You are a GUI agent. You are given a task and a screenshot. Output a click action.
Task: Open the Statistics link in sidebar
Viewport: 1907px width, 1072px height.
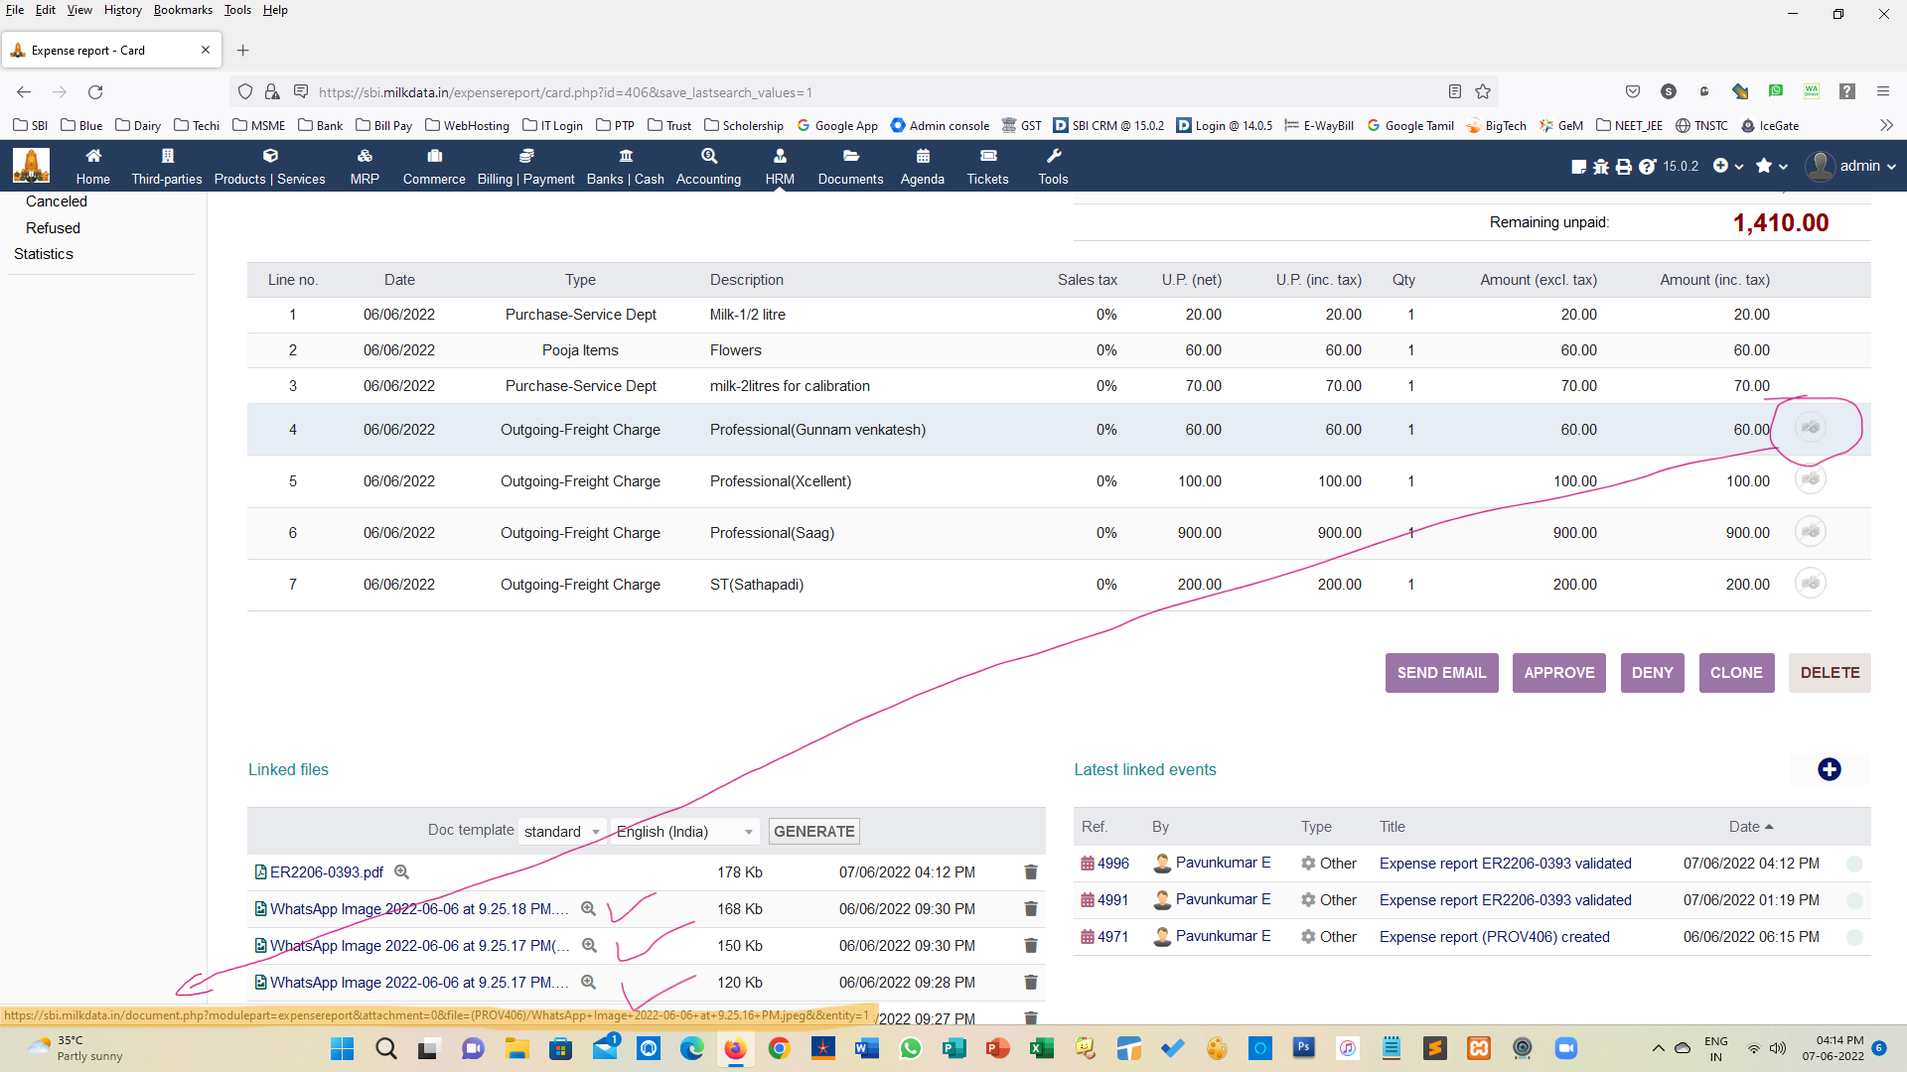point(44,254)
